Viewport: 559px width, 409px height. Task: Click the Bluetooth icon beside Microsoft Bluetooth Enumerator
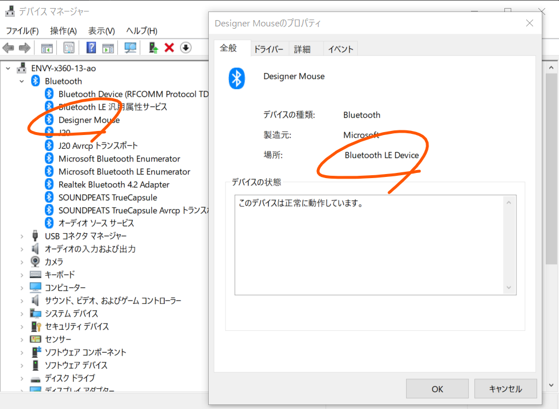[x=49, y=159]
